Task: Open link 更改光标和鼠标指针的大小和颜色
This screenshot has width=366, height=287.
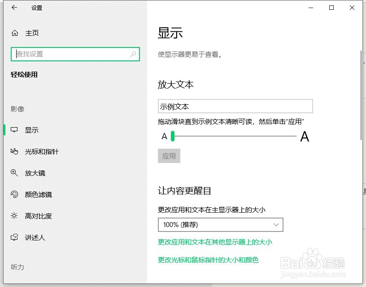Action: [208, 260]
